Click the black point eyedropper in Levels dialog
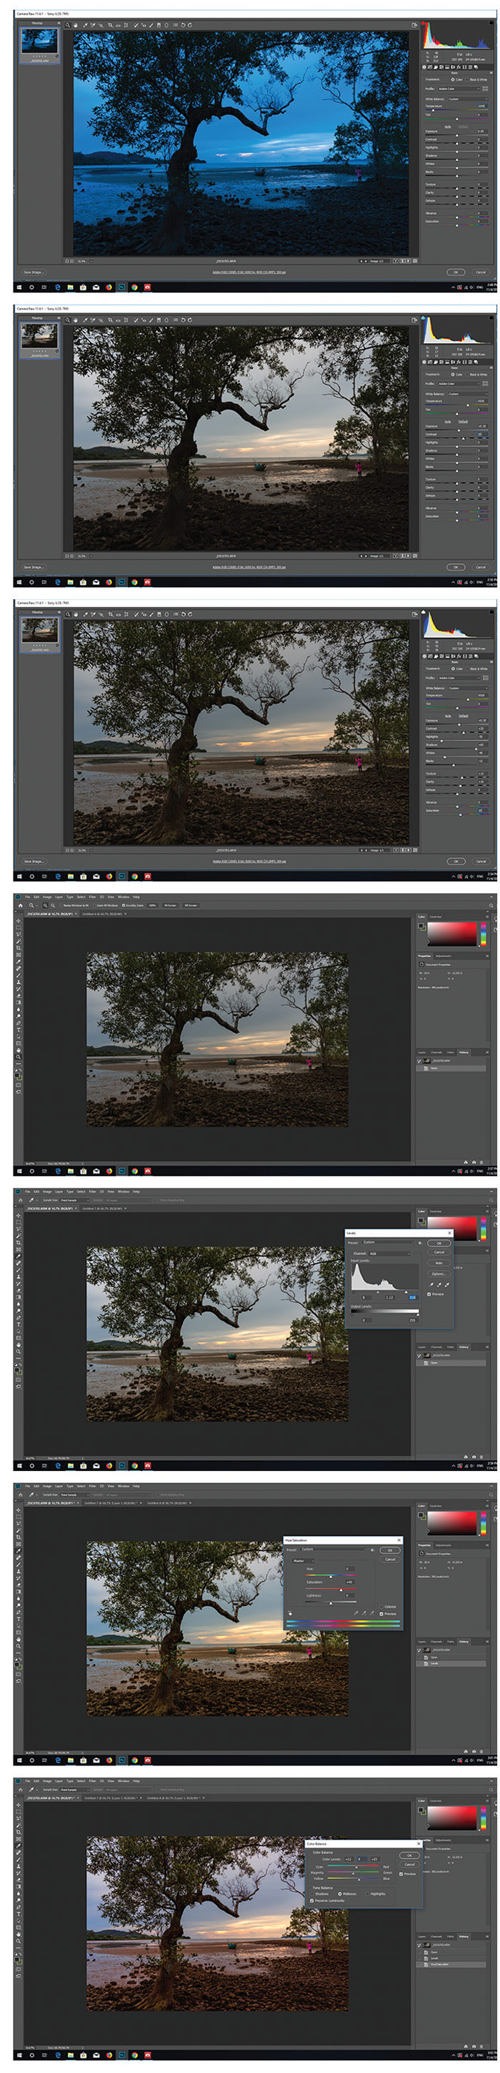 pos(432,1284)
